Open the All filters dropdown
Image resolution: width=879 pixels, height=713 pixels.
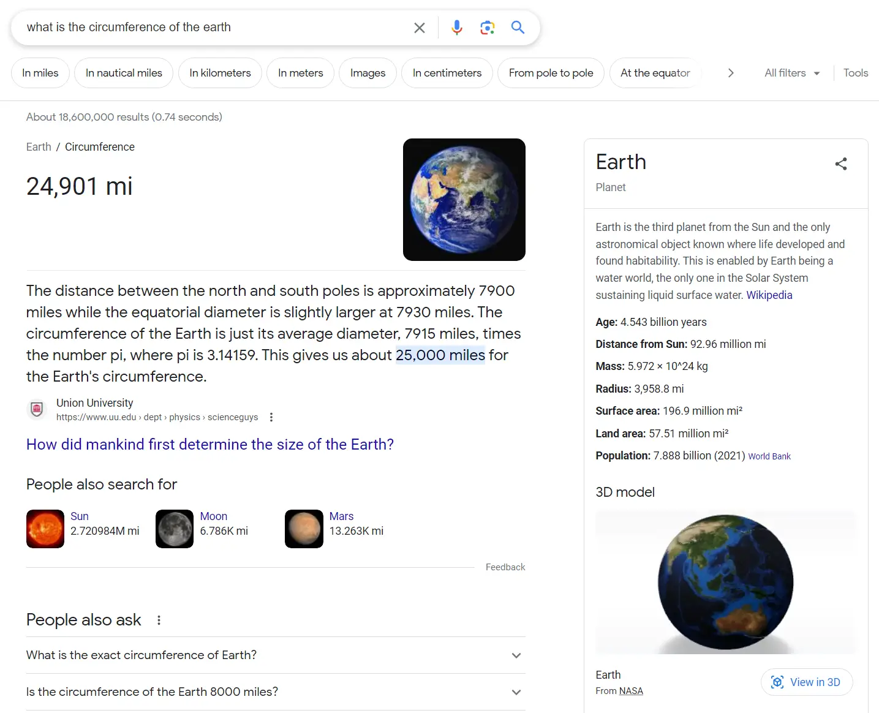click(792, 73)
